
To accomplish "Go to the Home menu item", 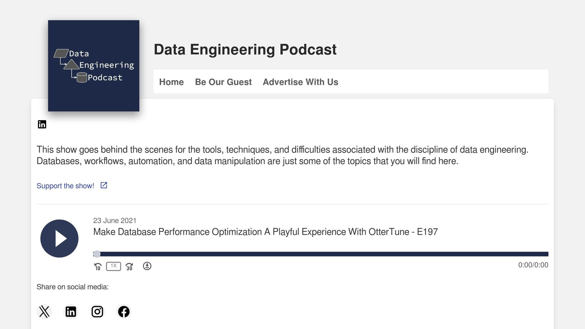I will [171, 82].
